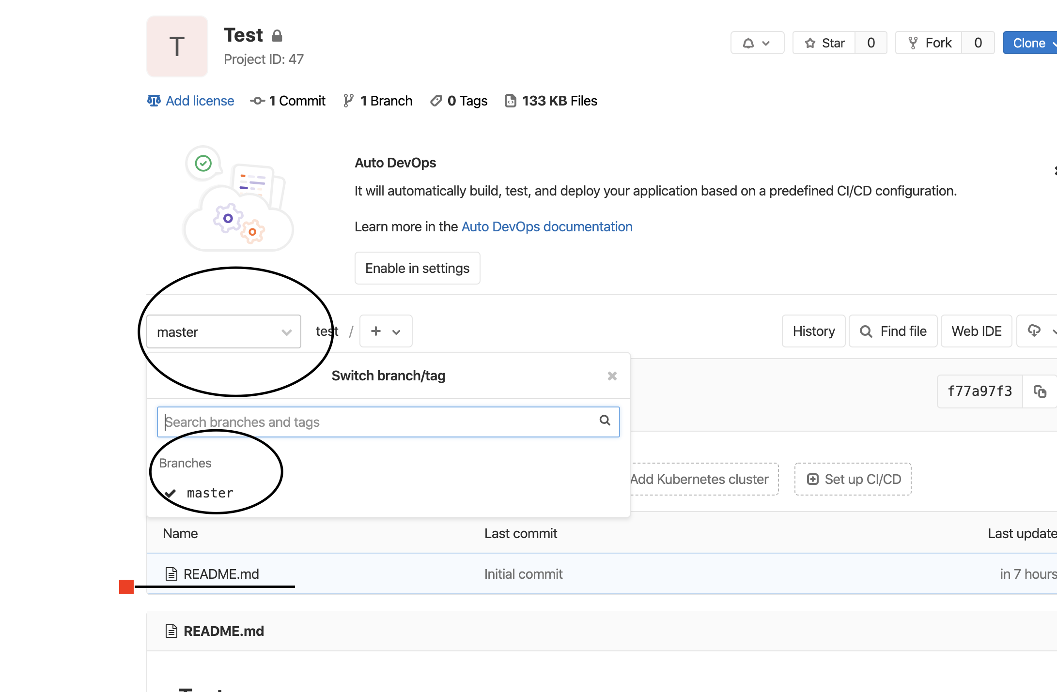Click the Fork button
Screen dimensions: 1057x692
click(929, 43)
